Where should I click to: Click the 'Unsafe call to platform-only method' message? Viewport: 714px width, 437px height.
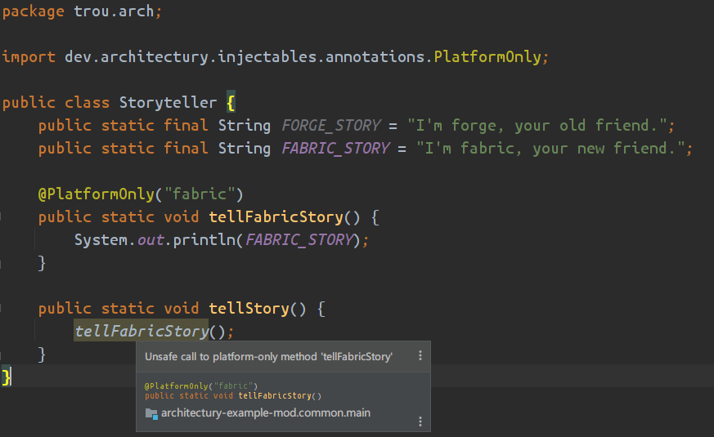click(268, 356)
